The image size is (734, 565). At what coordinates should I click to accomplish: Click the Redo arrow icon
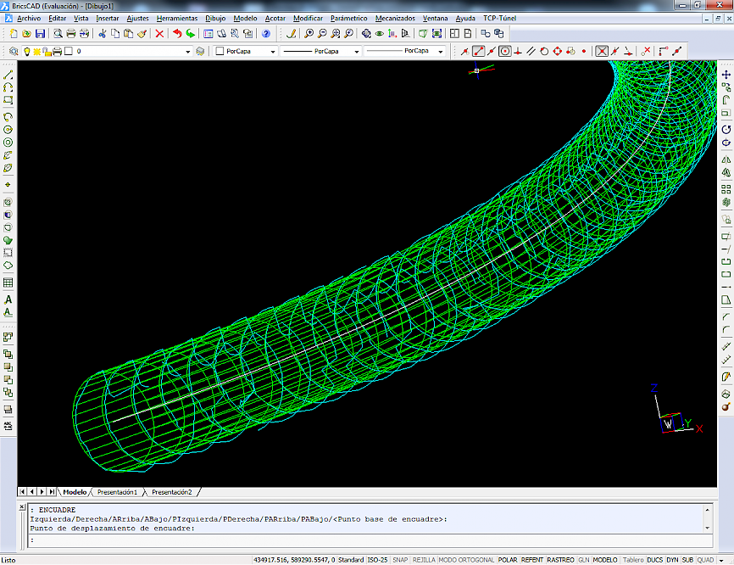(x=191, y=34)
